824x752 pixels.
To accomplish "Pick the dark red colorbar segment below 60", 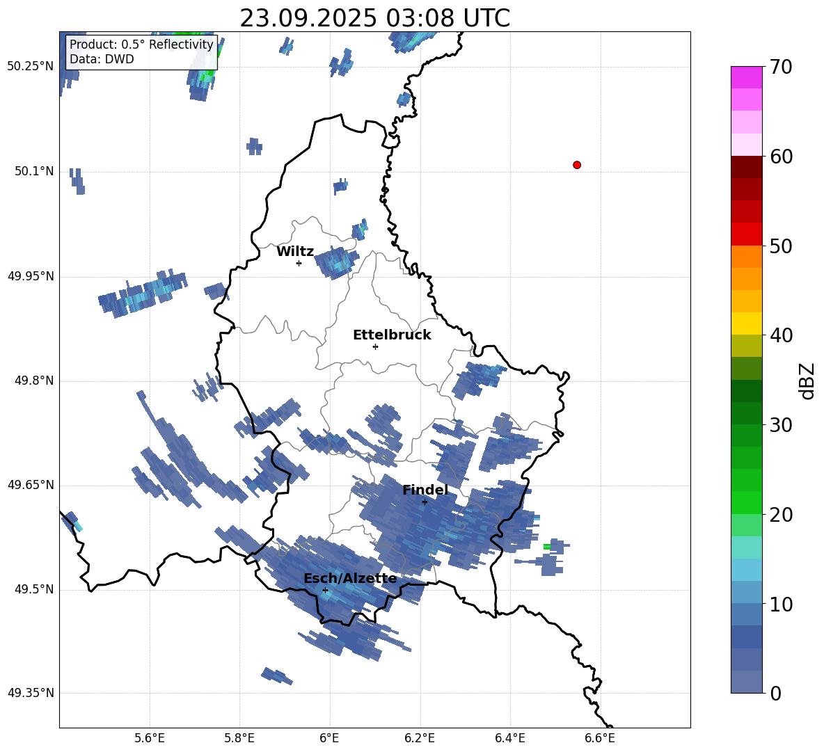I will tap(746, 167).
